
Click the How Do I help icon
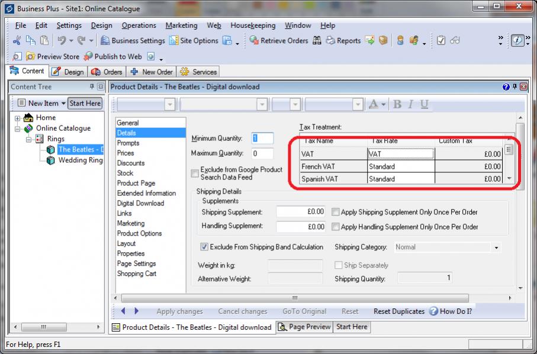point(433,311)
